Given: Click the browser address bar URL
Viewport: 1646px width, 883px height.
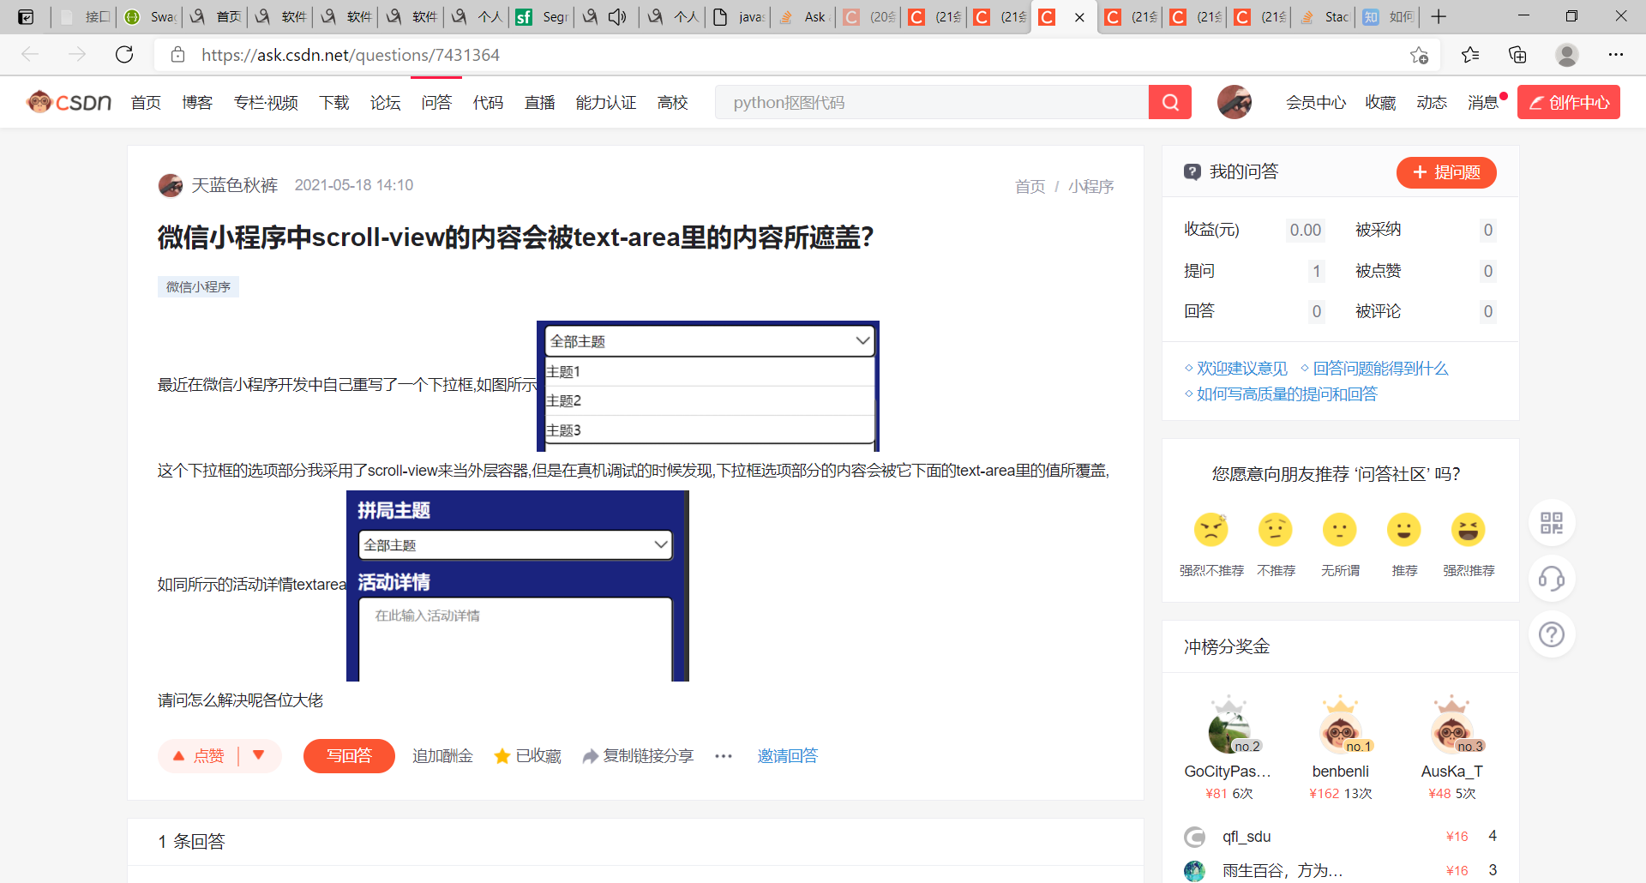Looking at the screenshot, I should (351, 55).
